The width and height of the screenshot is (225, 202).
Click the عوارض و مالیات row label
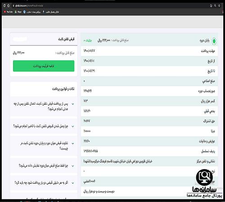click(207, 141)
